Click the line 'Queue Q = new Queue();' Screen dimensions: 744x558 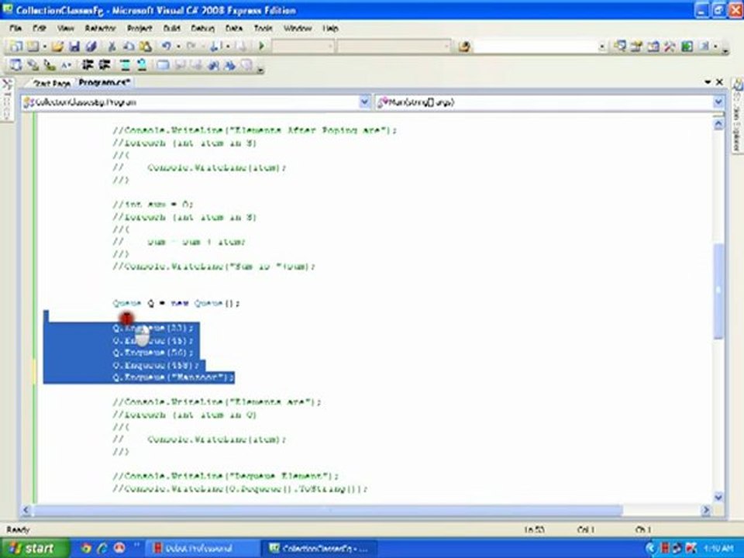(x=176, y=303)
